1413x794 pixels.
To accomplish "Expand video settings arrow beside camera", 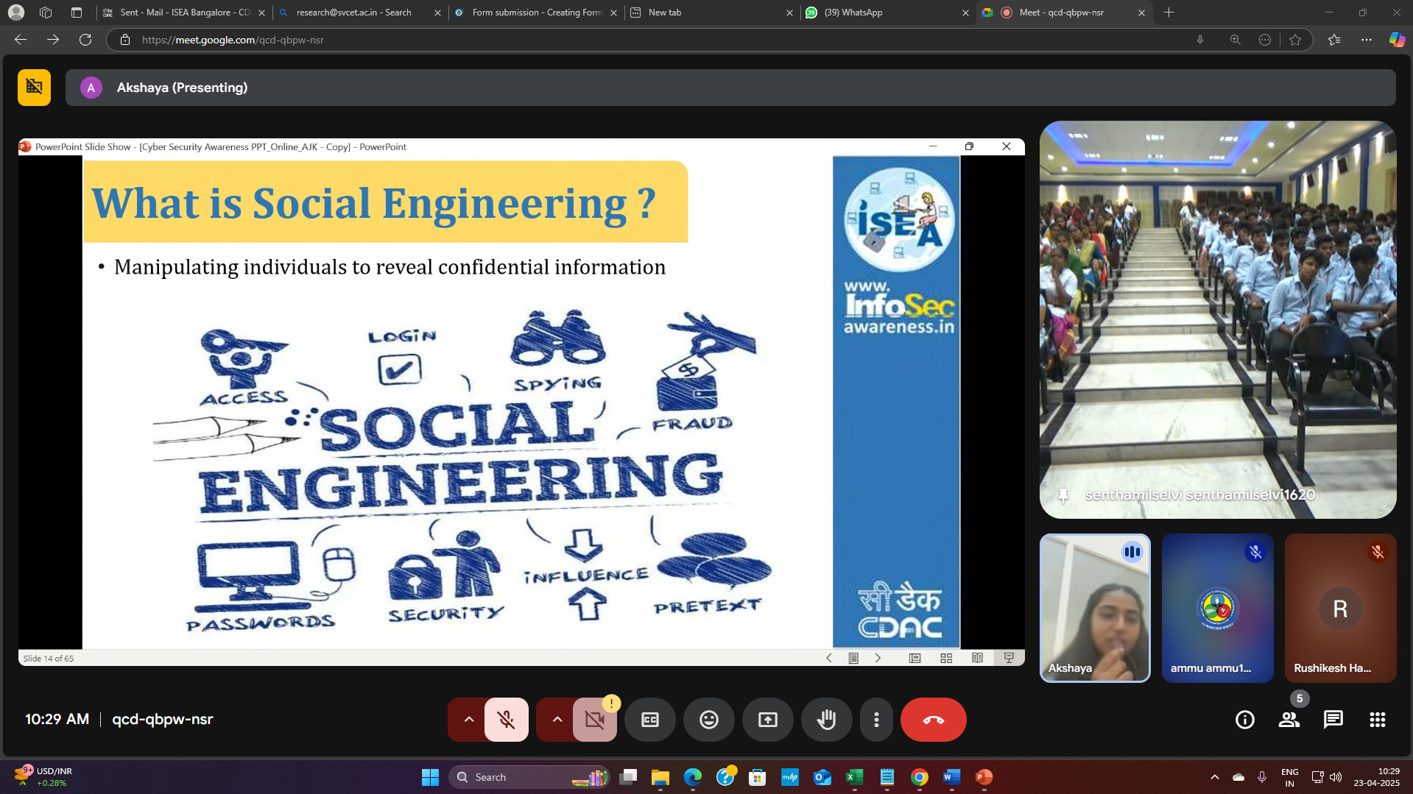I will (557, 720).
